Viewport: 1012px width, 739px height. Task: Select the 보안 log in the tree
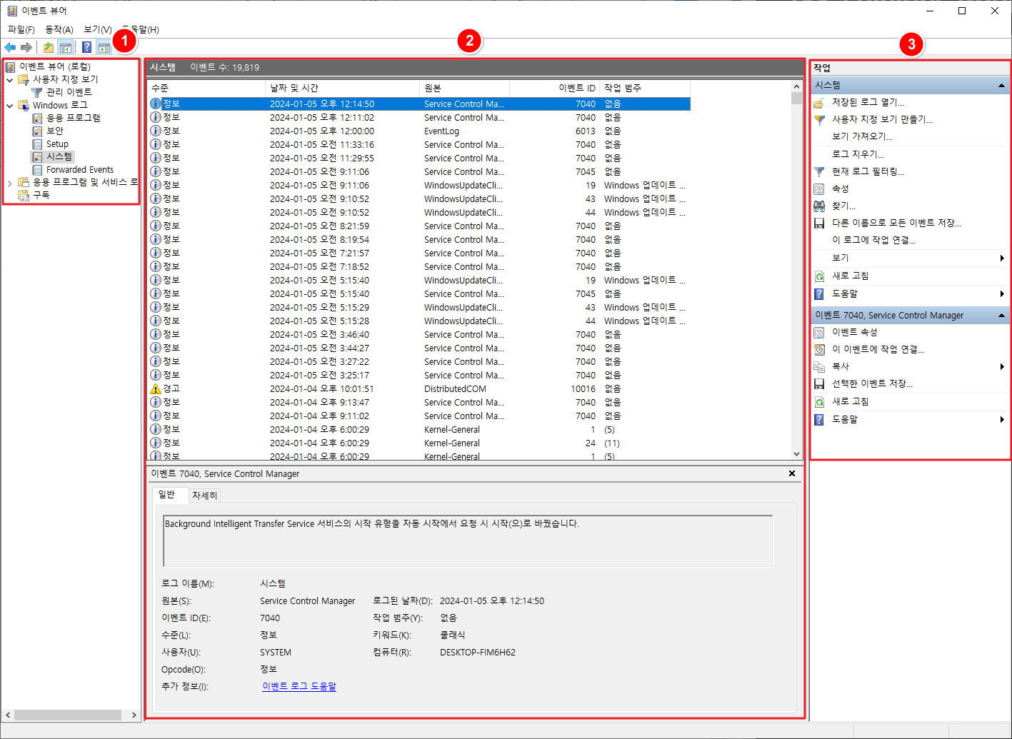[x=54, y=131]
